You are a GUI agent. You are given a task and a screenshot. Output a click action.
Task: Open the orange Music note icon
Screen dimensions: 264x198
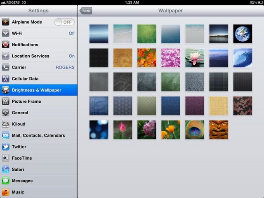coord(5,192)
